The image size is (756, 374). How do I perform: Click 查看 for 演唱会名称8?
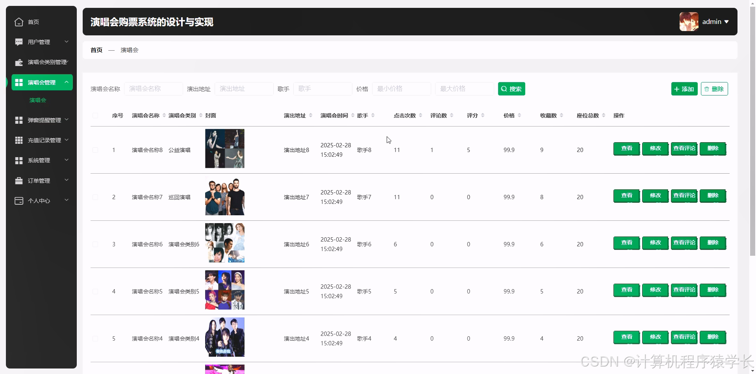(x=626, y=149)
